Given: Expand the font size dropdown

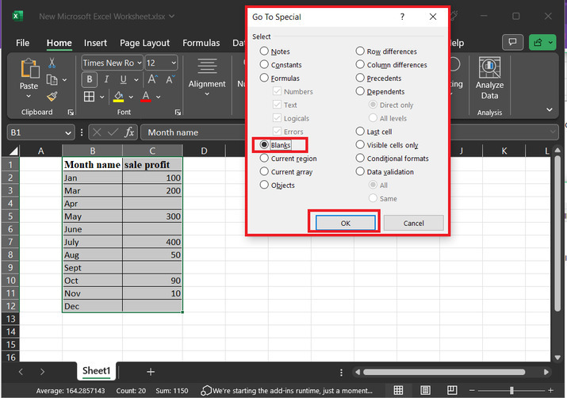Looking at the screenshot, I should pyautogui.click(x=173, y=63).
